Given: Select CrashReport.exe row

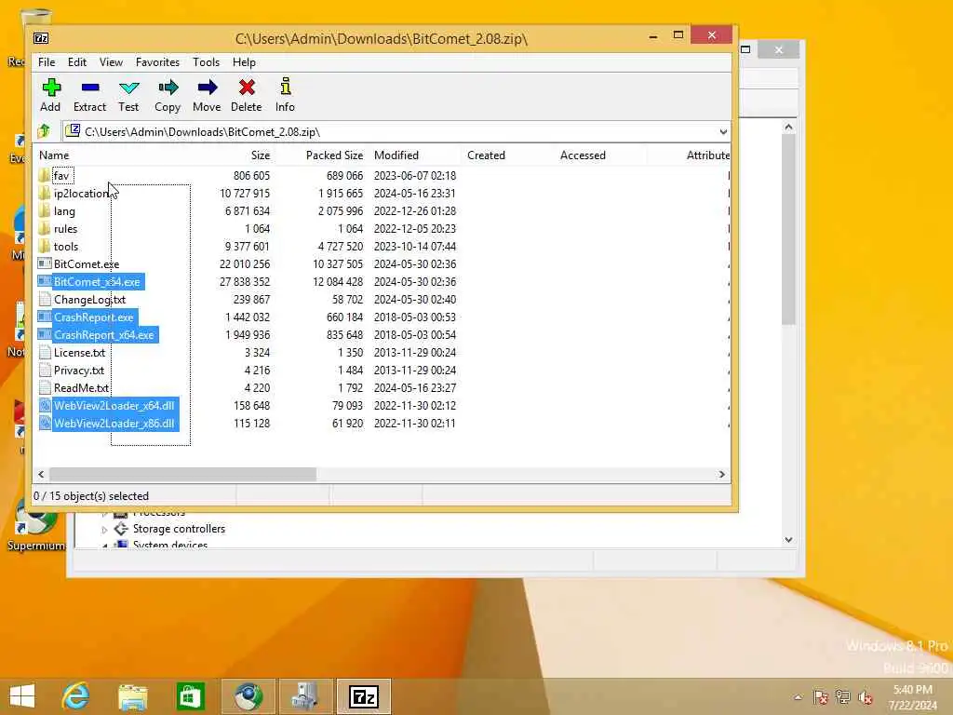Looking at the screenshot, I should point(87,317).
